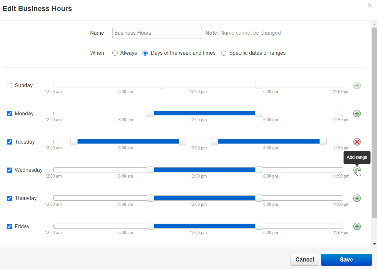377x269 pixels.
Task: Remove the extra range on Tuesday
Action: 357,142
